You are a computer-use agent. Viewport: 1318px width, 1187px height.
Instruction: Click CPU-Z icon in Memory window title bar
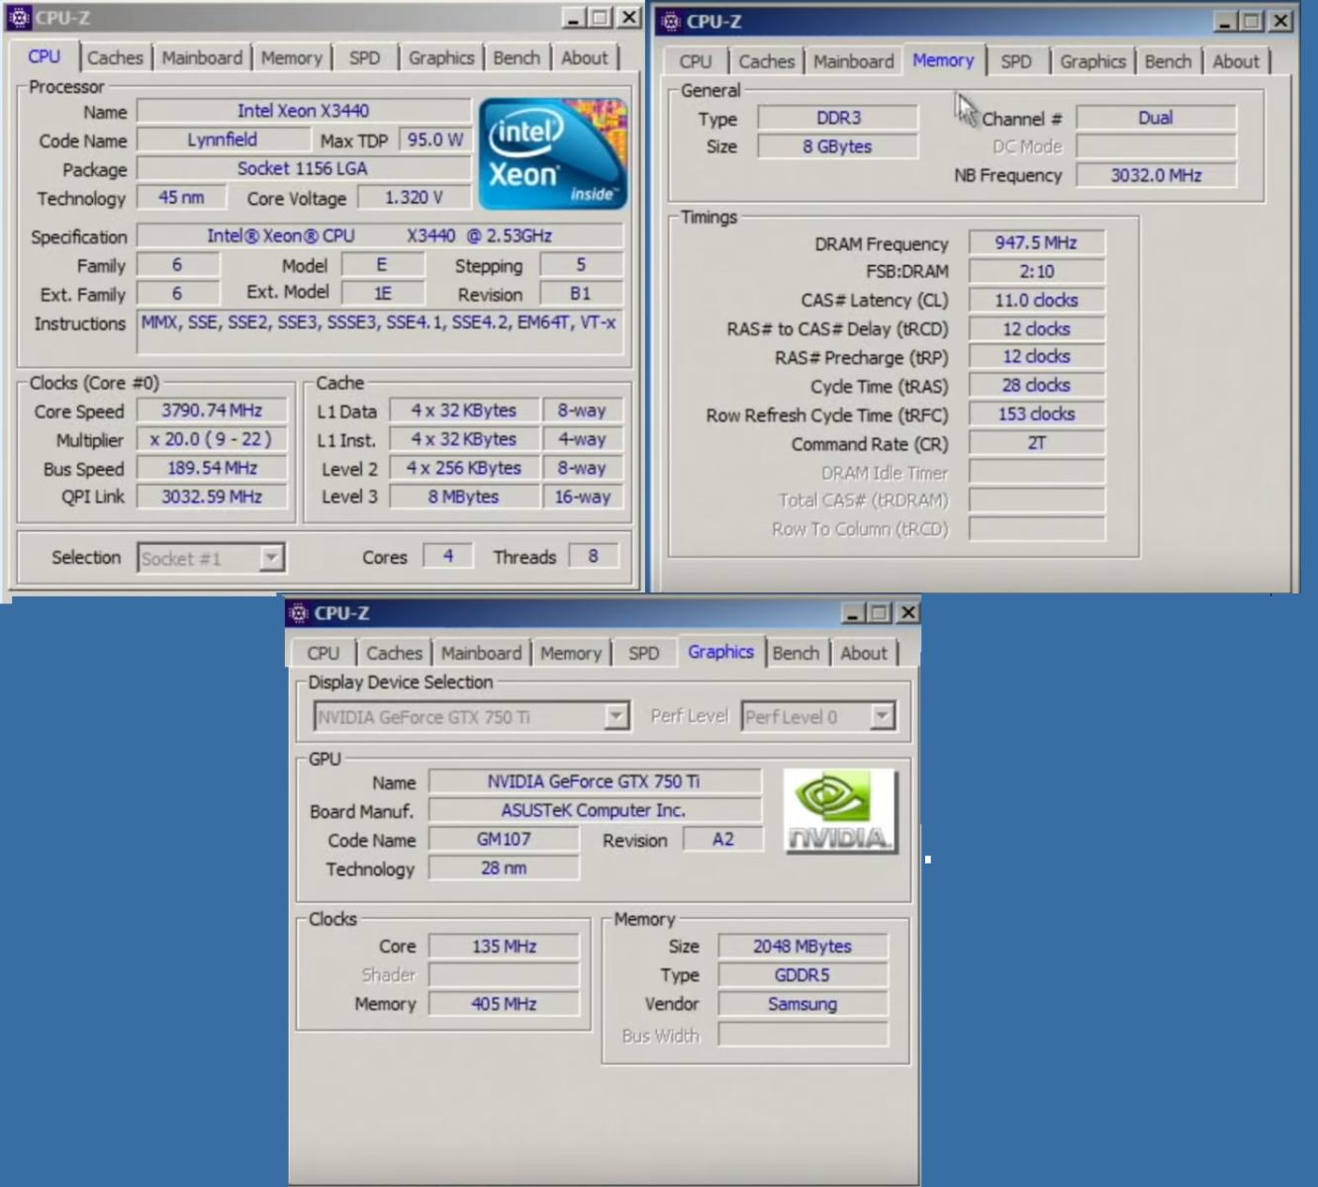click(x=671, y=21)
